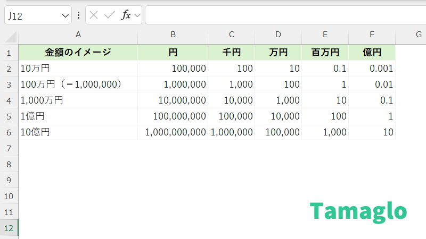Select column G header

click(419, 35)
